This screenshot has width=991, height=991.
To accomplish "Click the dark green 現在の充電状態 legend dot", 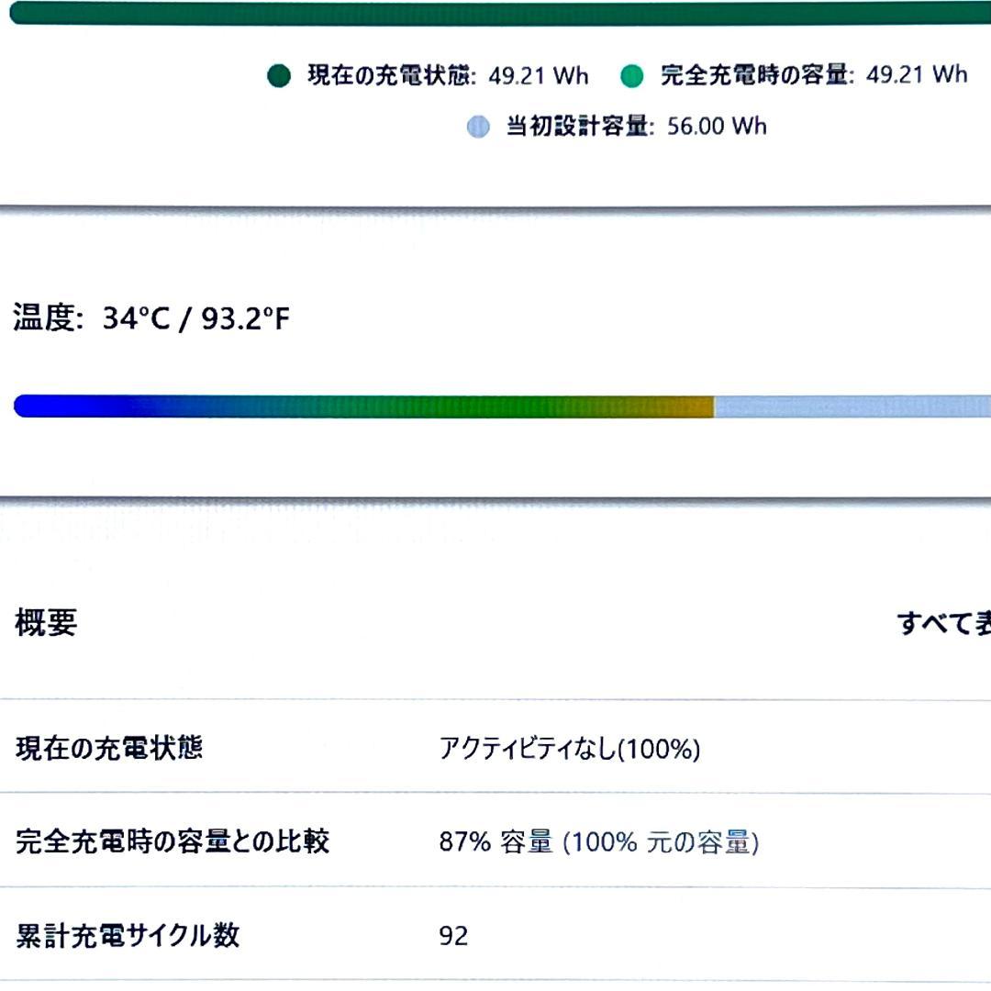I will 279,76.
